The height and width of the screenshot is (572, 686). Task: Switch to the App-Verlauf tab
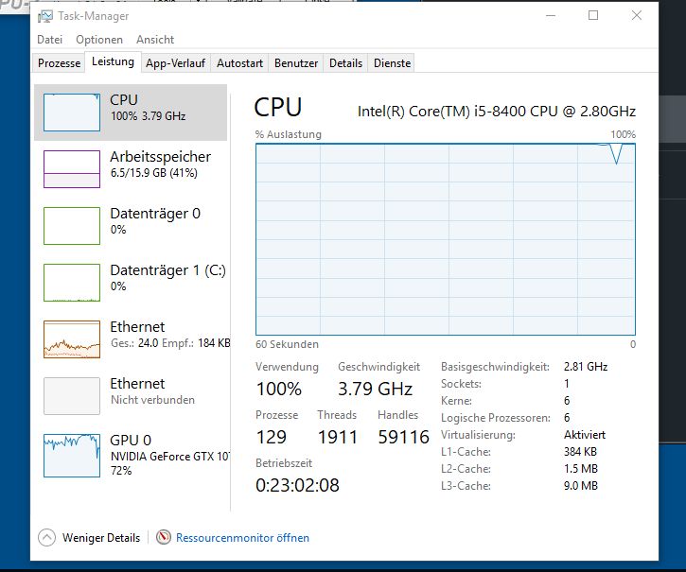(x=175, y=63)
